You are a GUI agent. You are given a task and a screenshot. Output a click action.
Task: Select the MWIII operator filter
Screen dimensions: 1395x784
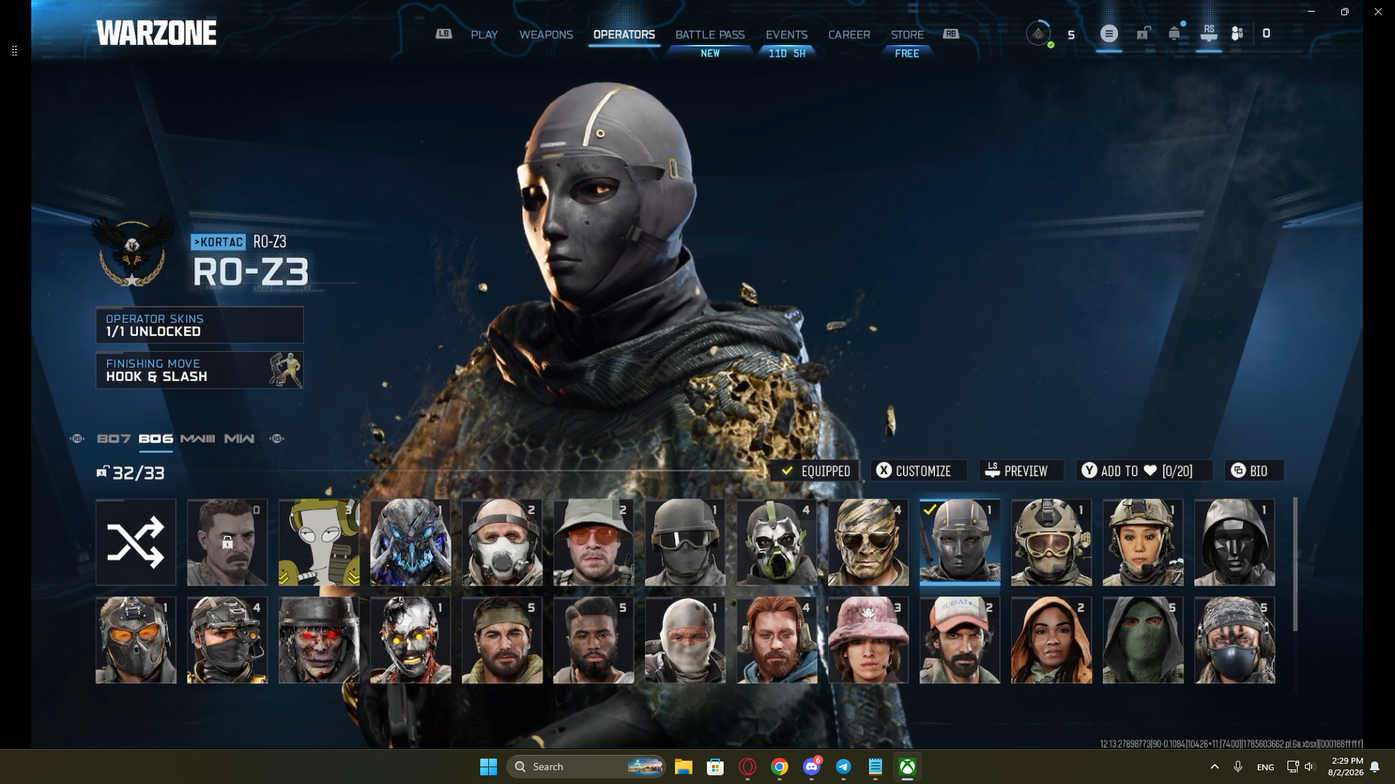tap(198, 438)
